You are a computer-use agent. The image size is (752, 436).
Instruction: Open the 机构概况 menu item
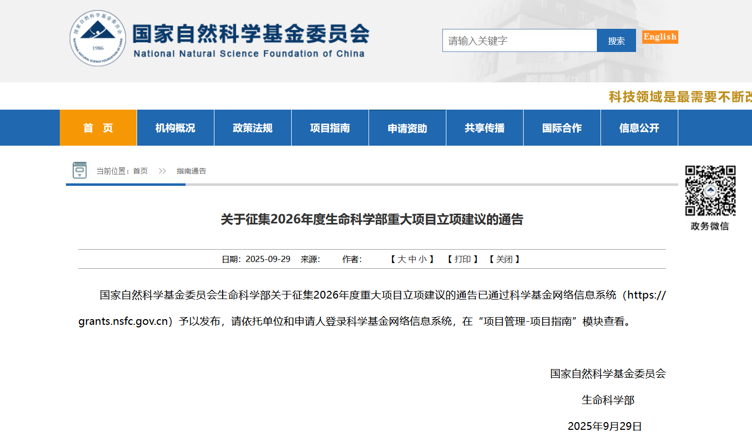click(x=175, y=128)
